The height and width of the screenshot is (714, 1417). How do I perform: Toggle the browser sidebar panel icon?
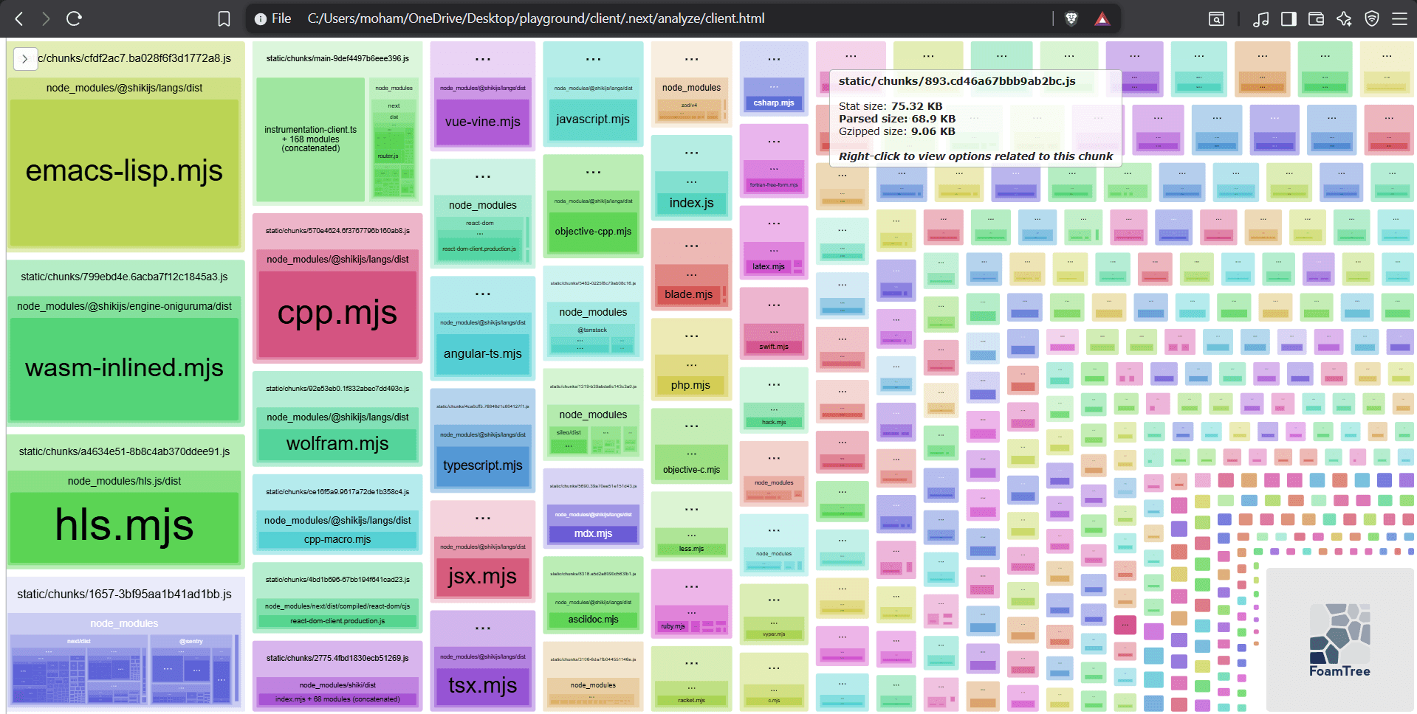[x=1289, y=18]
